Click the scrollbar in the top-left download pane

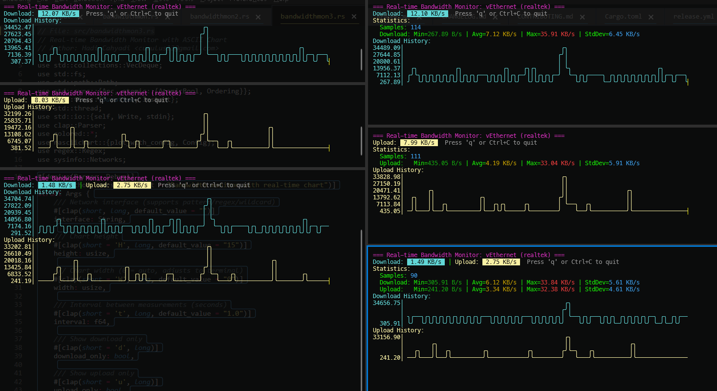362,61
